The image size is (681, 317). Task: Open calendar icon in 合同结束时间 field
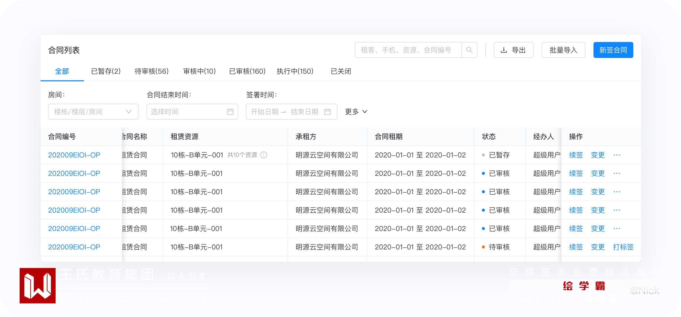click(230, 112)
